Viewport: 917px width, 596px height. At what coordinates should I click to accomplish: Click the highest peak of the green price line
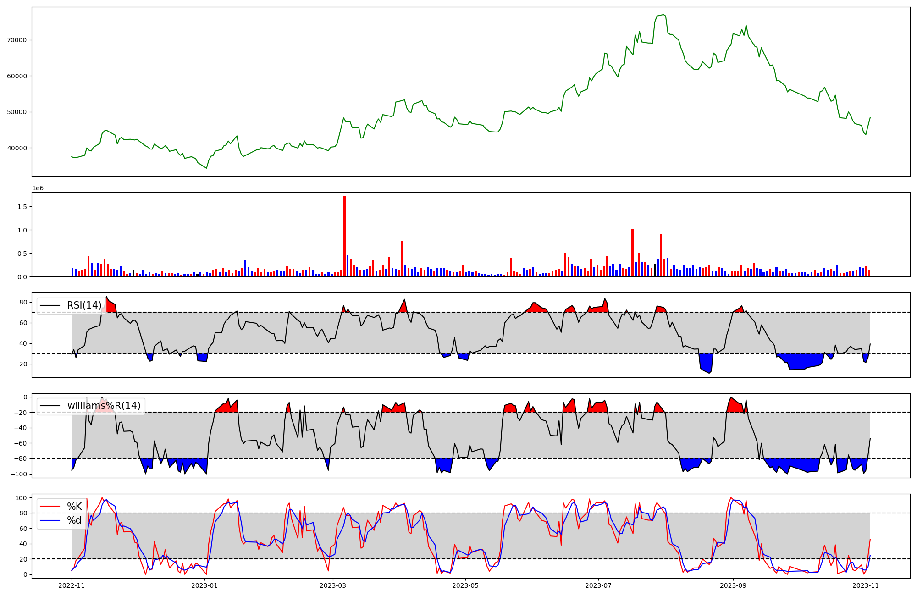663,15
